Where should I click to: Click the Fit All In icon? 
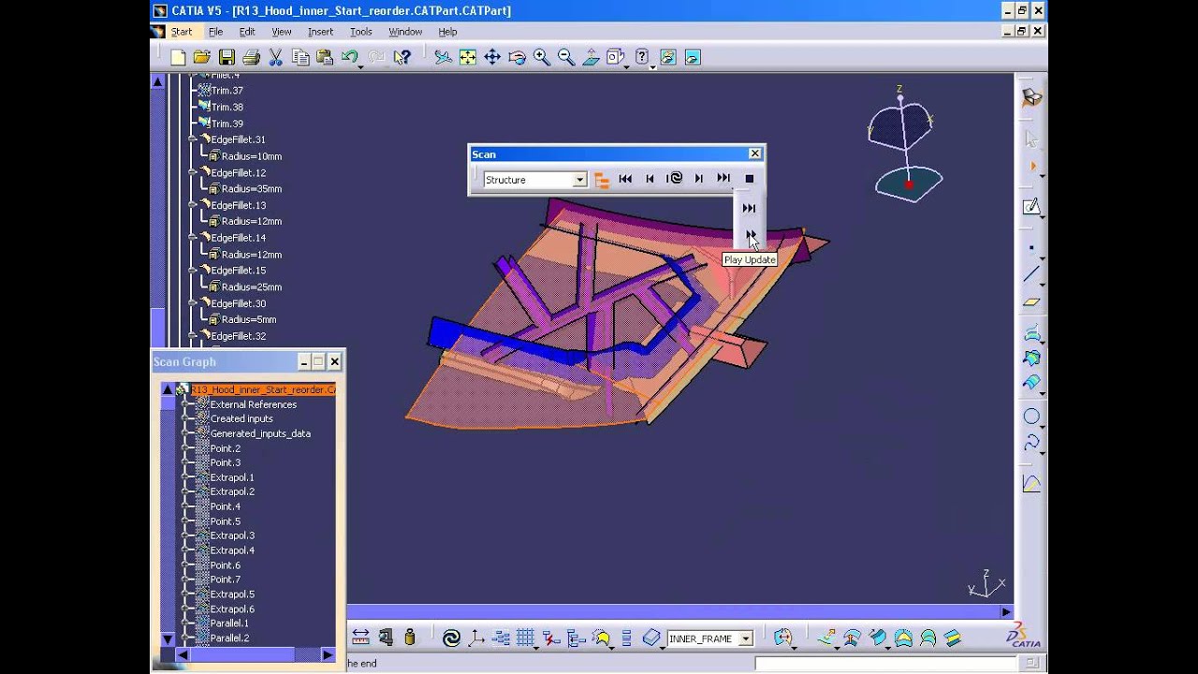pos(467,57)
